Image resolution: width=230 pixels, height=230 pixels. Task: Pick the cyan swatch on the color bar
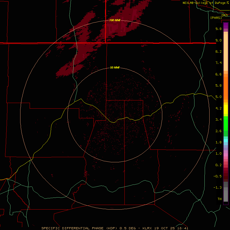click(x=226, y=141)
